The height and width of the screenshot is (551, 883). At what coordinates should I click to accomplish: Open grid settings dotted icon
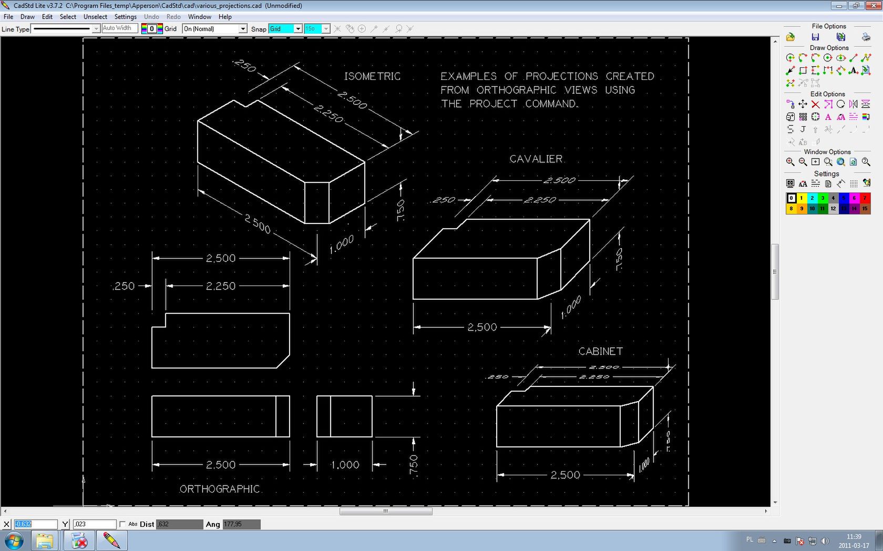pos(853,183)
